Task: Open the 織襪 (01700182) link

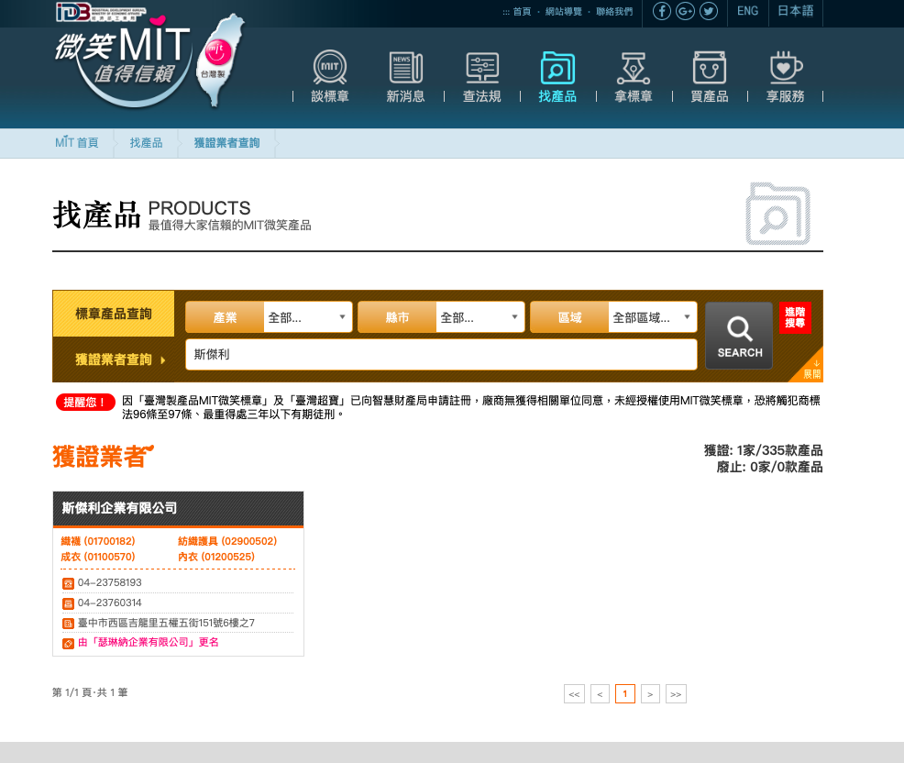Action: pos(98,541)
